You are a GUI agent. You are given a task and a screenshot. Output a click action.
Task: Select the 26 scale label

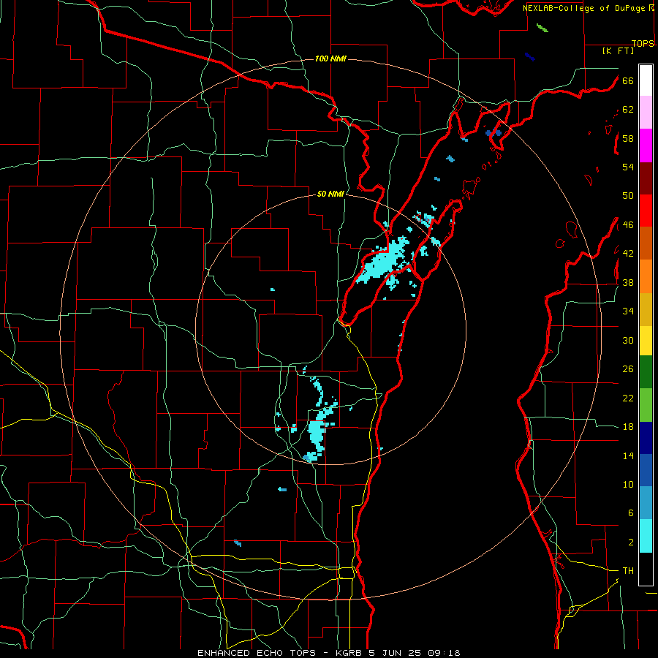click(628, 369)
